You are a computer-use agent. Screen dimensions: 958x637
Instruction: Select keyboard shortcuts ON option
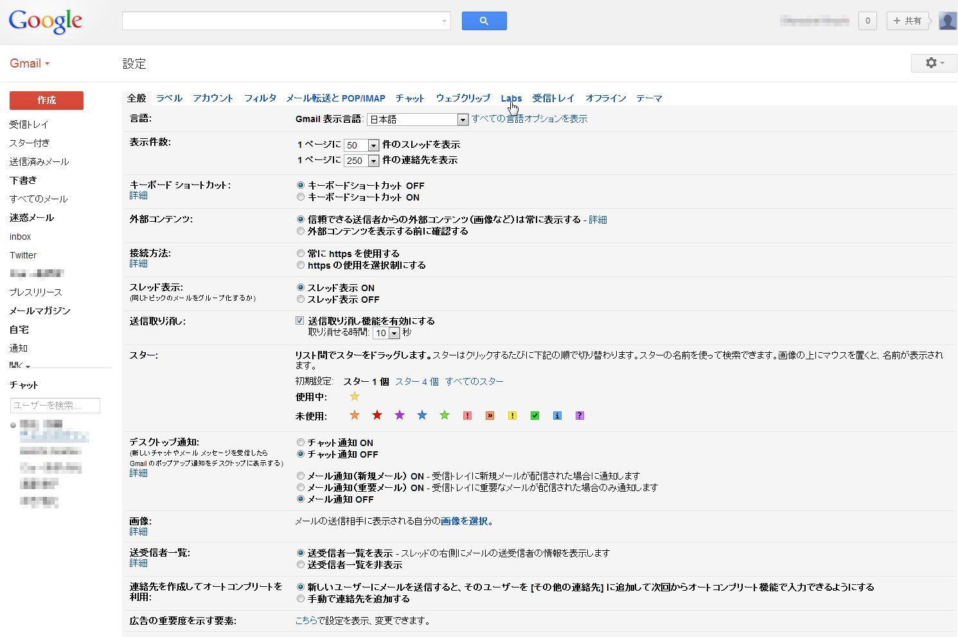(x=301, y=197)
